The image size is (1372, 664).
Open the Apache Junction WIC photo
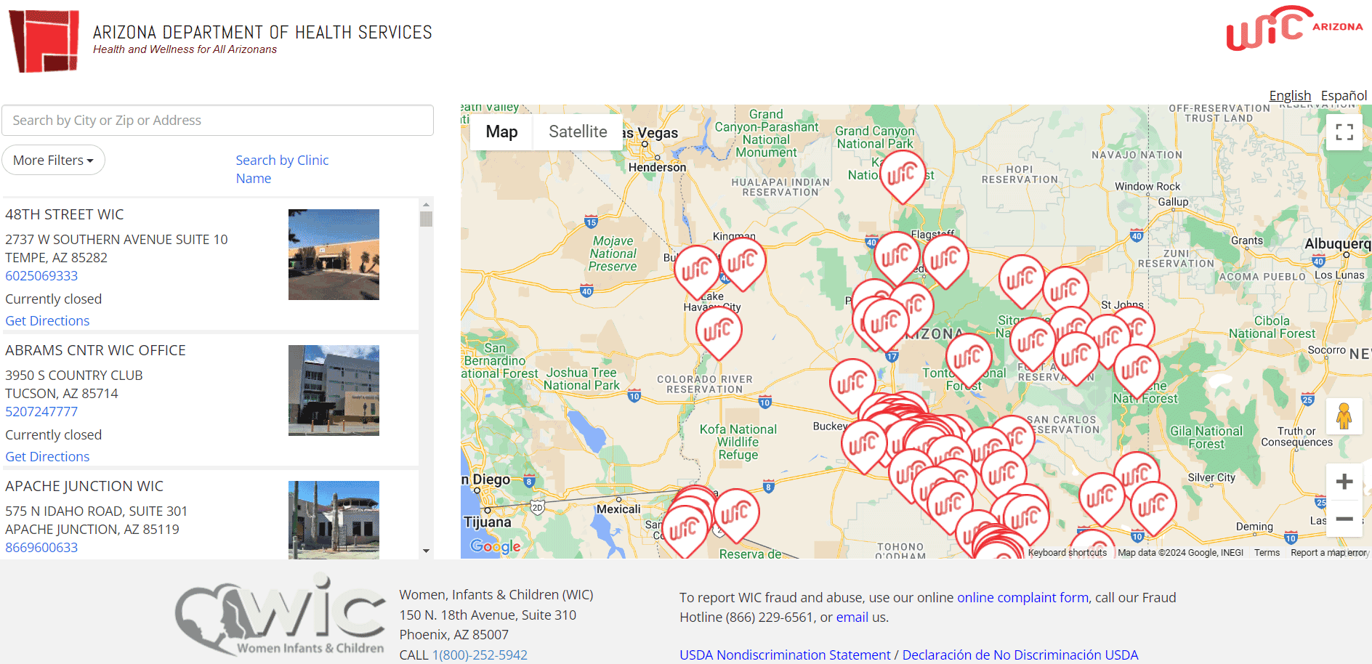[x=334, y=520]
